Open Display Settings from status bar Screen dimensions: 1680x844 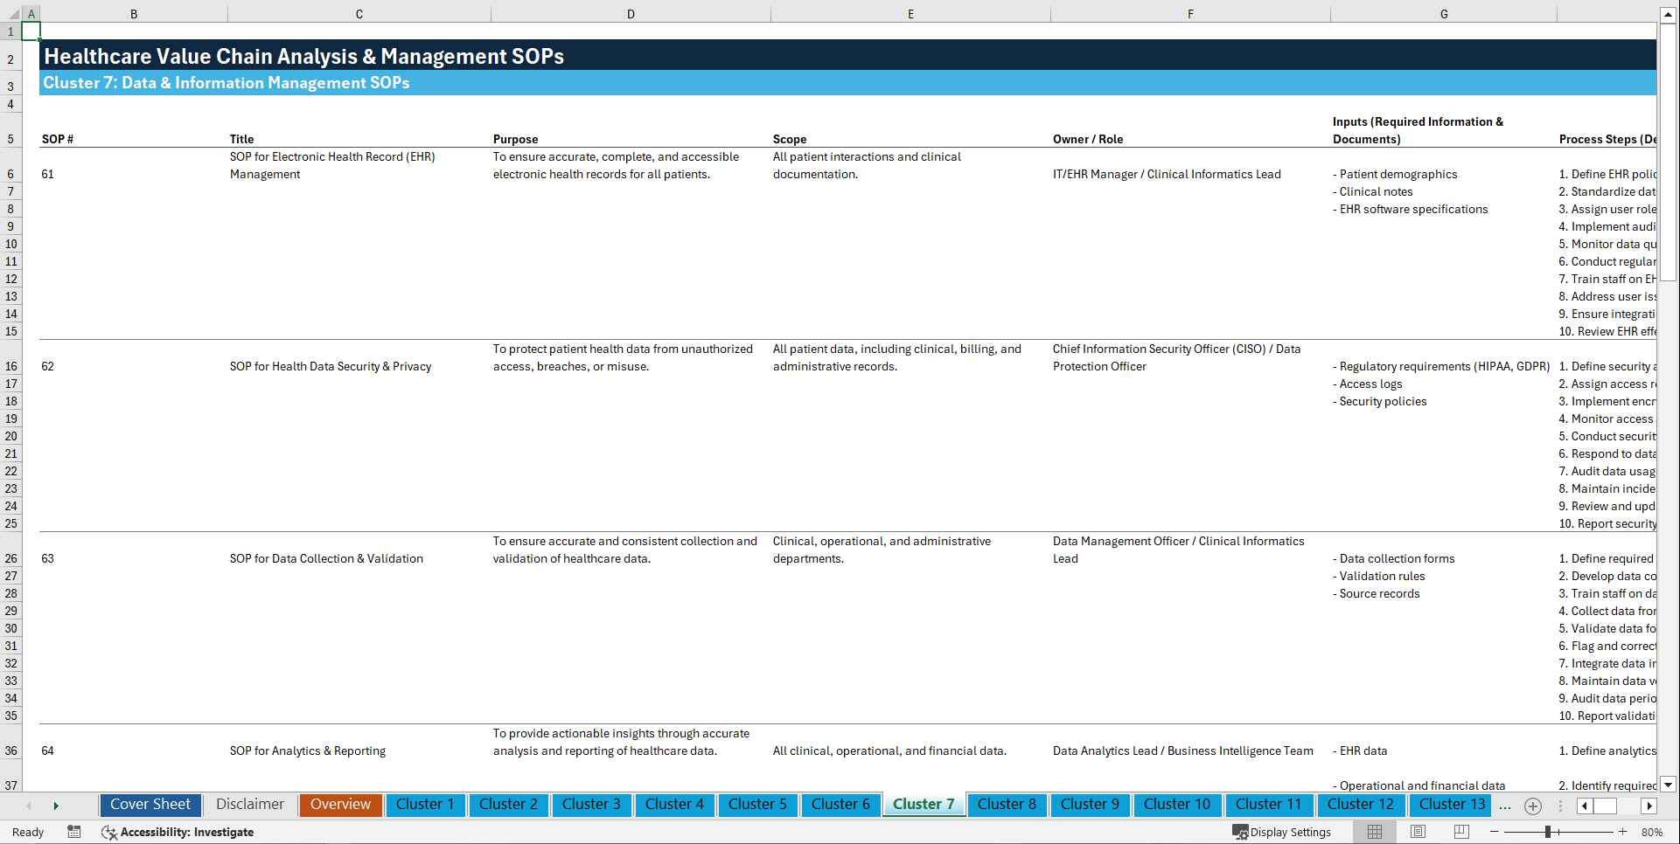(x=1282, y=832)
